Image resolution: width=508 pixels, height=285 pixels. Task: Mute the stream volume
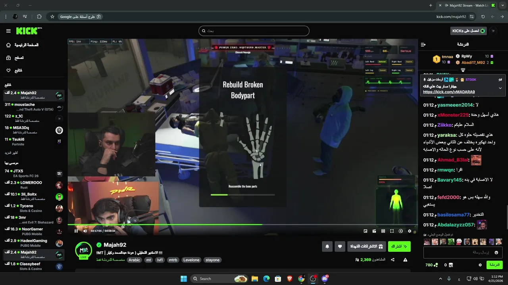coord(85,231)
